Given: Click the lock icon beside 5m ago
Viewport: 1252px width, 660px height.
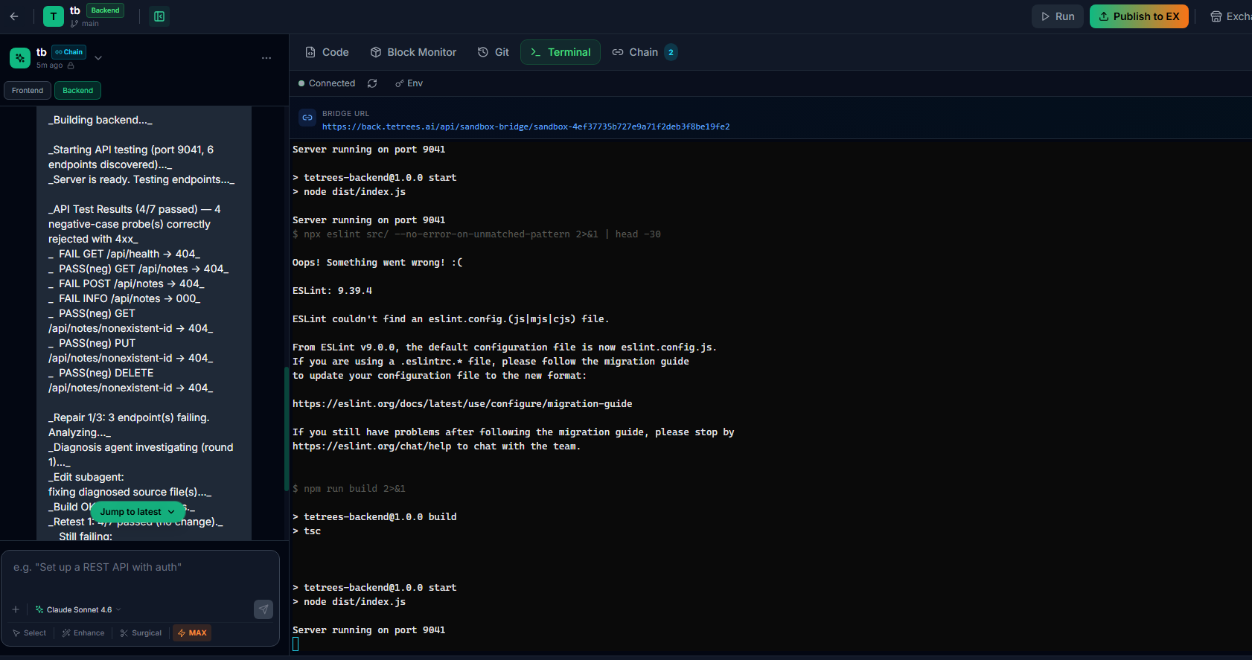Looking at the screenshot, I should point(71,65).
